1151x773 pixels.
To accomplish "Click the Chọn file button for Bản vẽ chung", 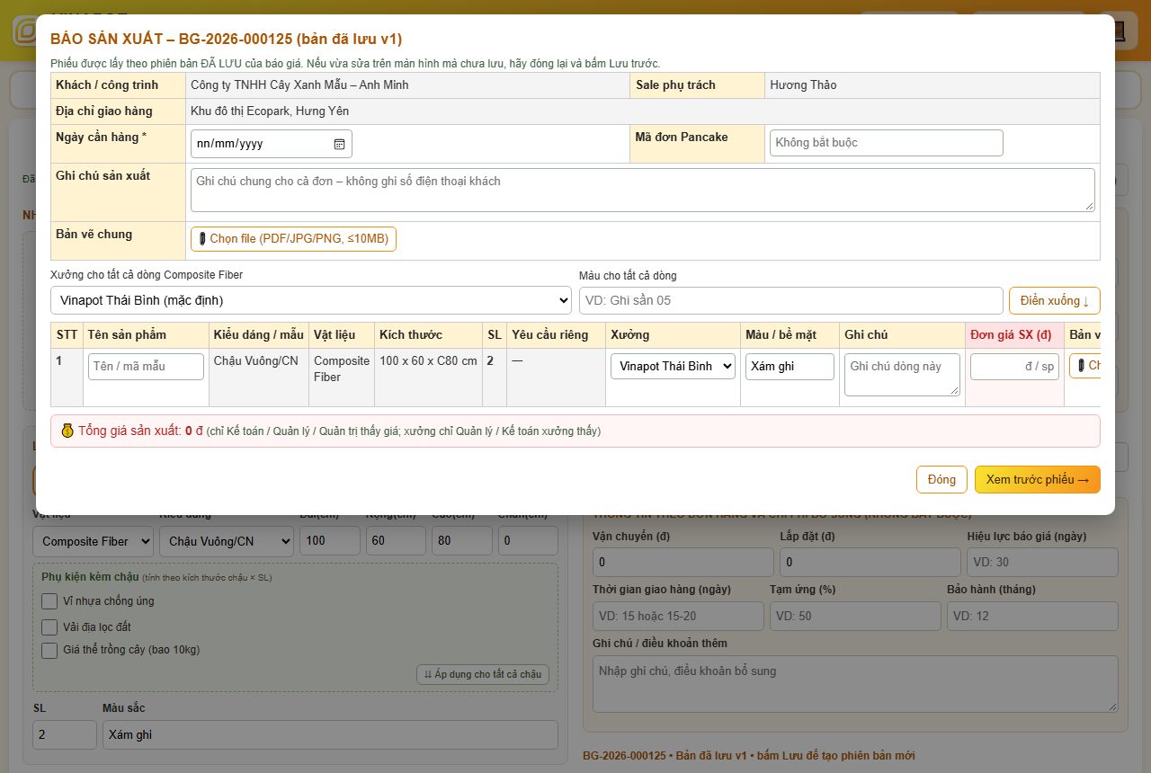I will 293,239.
